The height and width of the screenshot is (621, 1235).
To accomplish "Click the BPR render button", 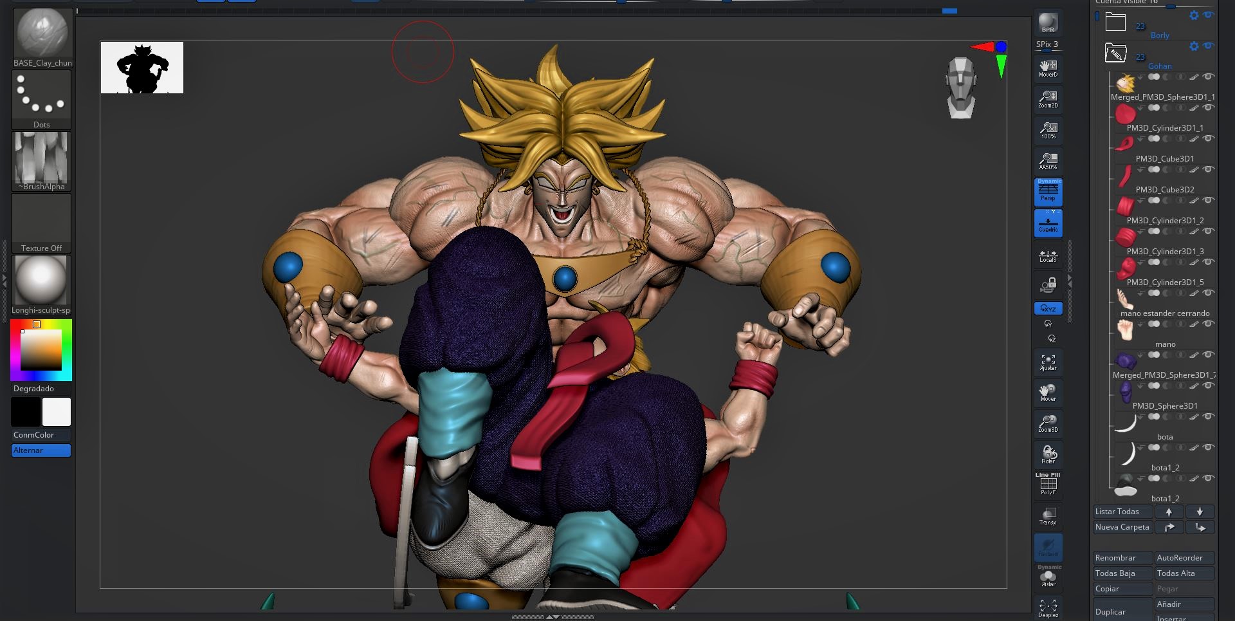I will [x=1048, y=23].
